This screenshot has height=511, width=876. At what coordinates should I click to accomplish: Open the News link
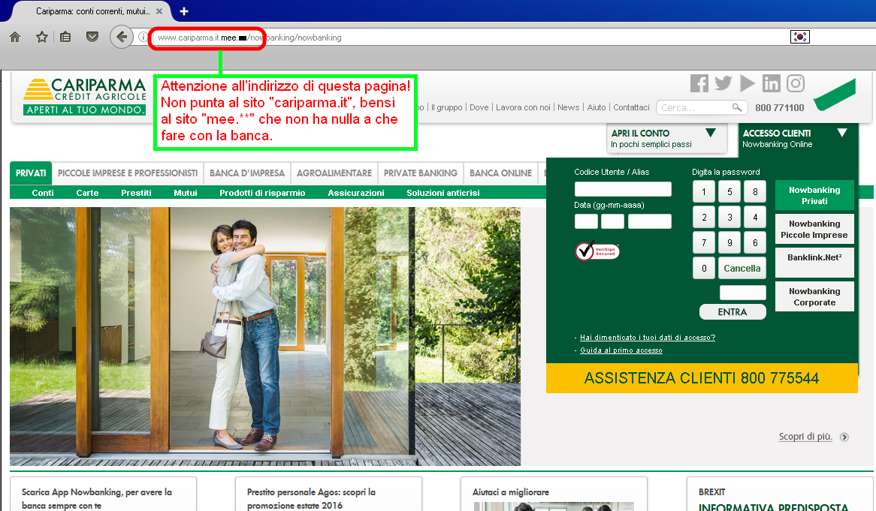[568, 107]
